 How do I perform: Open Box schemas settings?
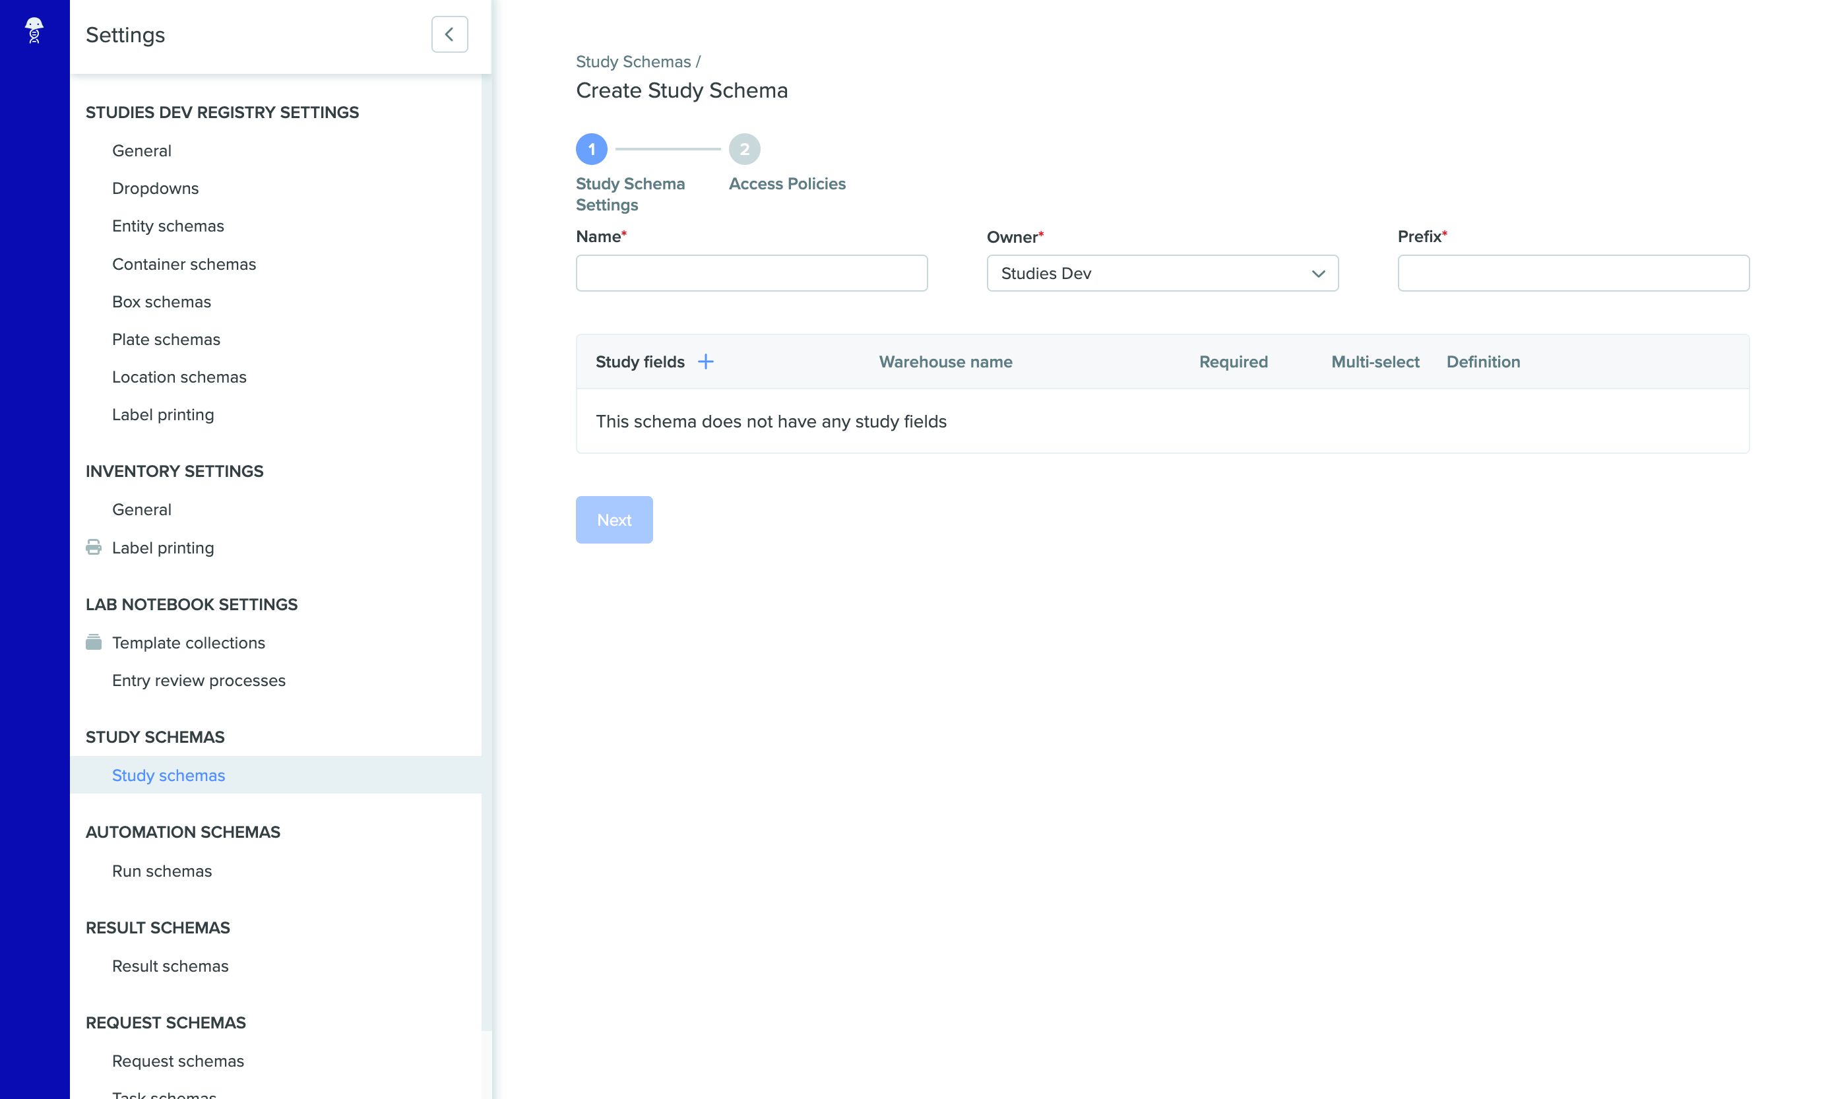tap(162, 302)
